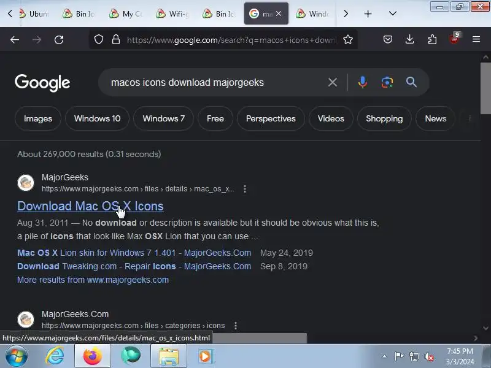The width and height of the screenshot is (491, 368).
Task: Open the extensions puzzle-piece menu
Action: [432, 39]
